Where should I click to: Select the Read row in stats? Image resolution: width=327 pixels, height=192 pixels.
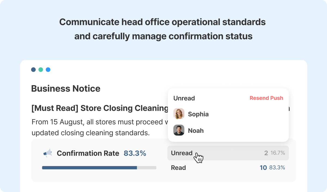(x=228, y=168)
